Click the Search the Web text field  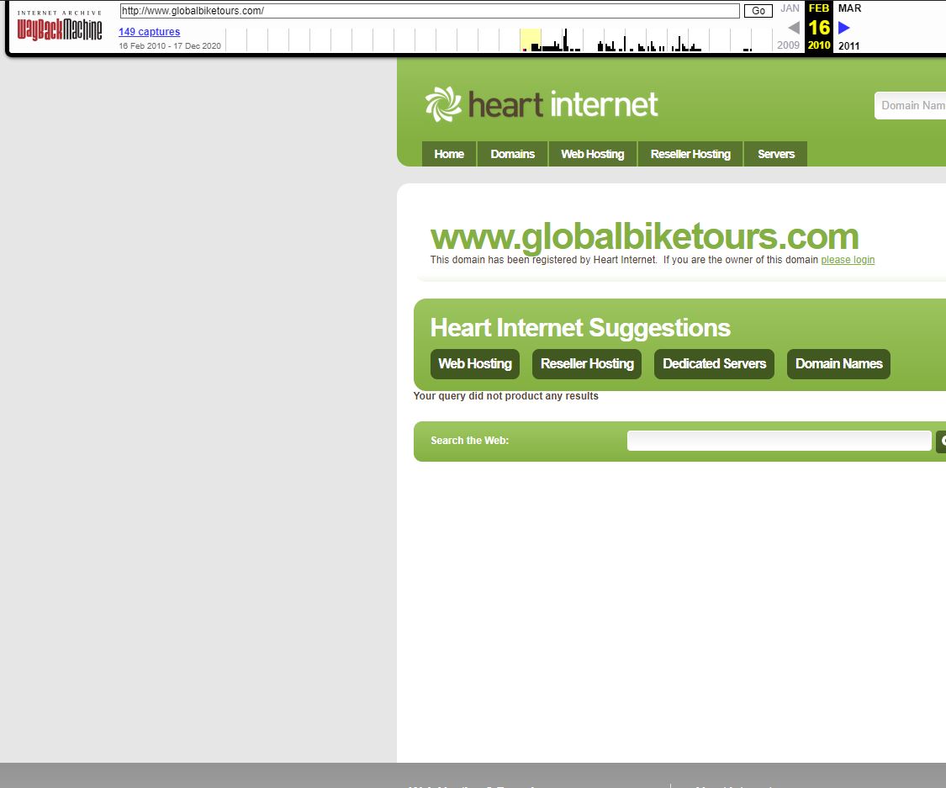point(779,441)
